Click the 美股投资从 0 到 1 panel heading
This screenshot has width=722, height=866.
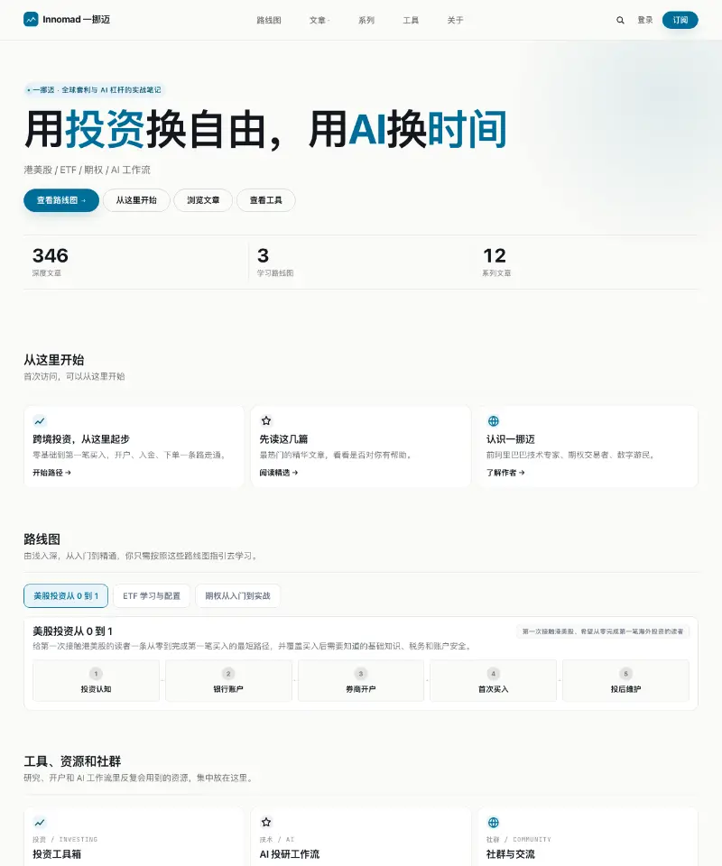coord(72,631)
